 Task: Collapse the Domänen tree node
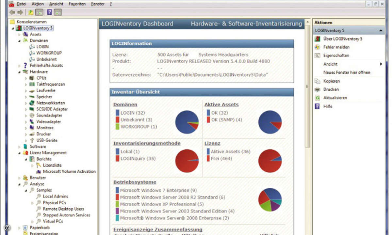19,41
